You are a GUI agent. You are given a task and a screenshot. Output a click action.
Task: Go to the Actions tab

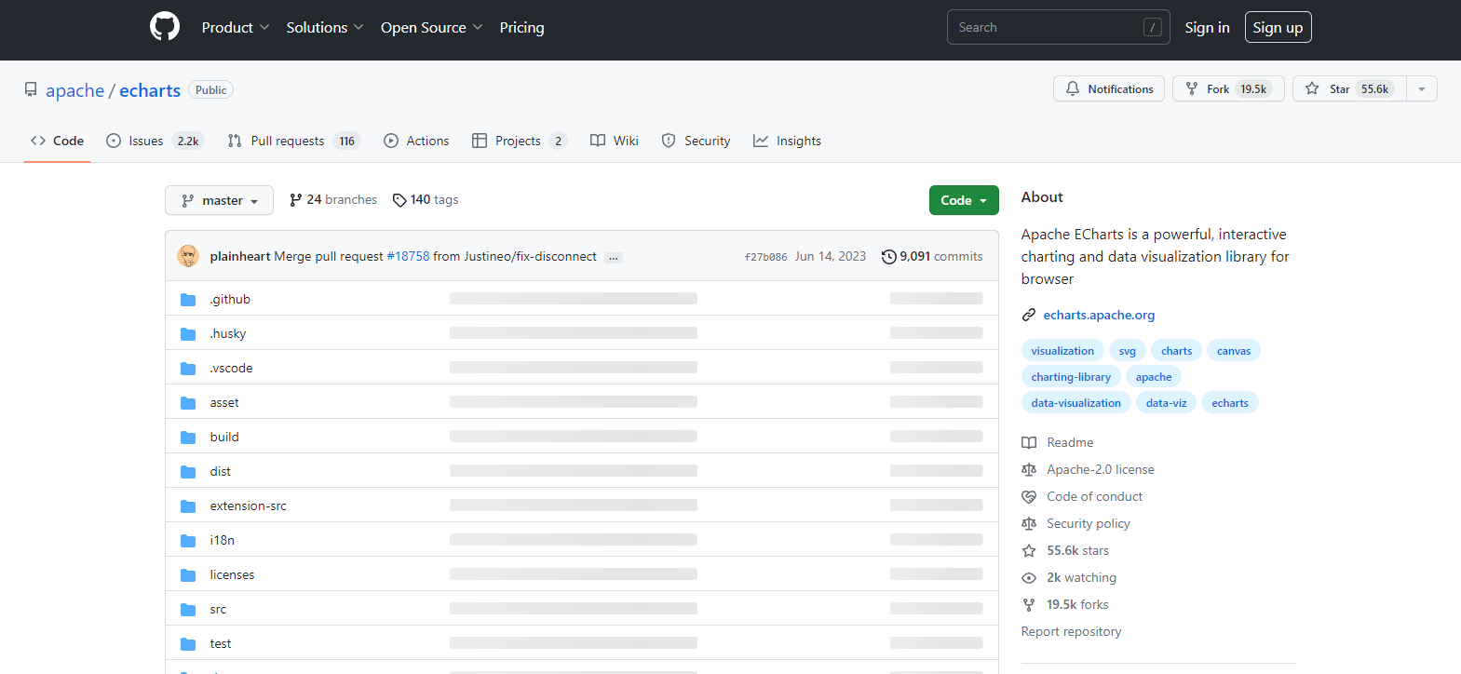(x=416, y=141)
